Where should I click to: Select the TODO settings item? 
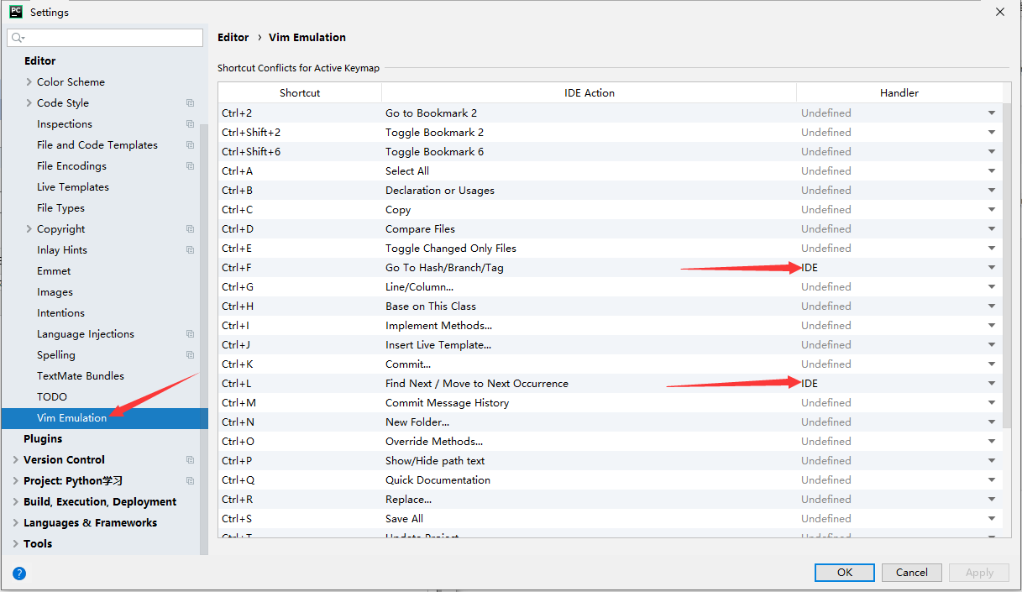click(52, 397)
